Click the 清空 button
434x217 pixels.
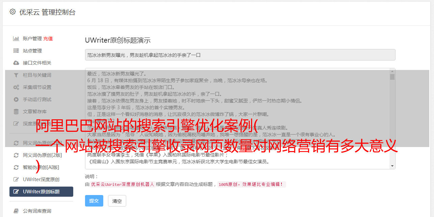click(x=117, y=201)
